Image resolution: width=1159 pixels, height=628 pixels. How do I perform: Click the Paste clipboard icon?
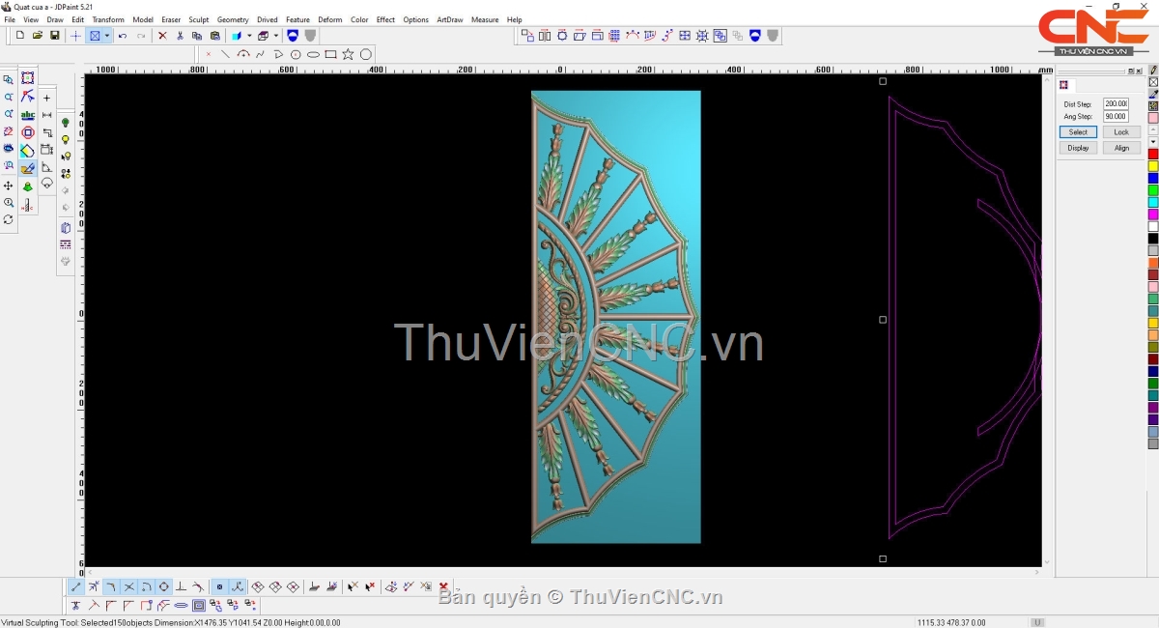(x=214, y=36)
